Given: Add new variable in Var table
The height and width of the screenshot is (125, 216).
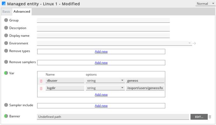Looking at the screenshot, I should click(101, 95).
